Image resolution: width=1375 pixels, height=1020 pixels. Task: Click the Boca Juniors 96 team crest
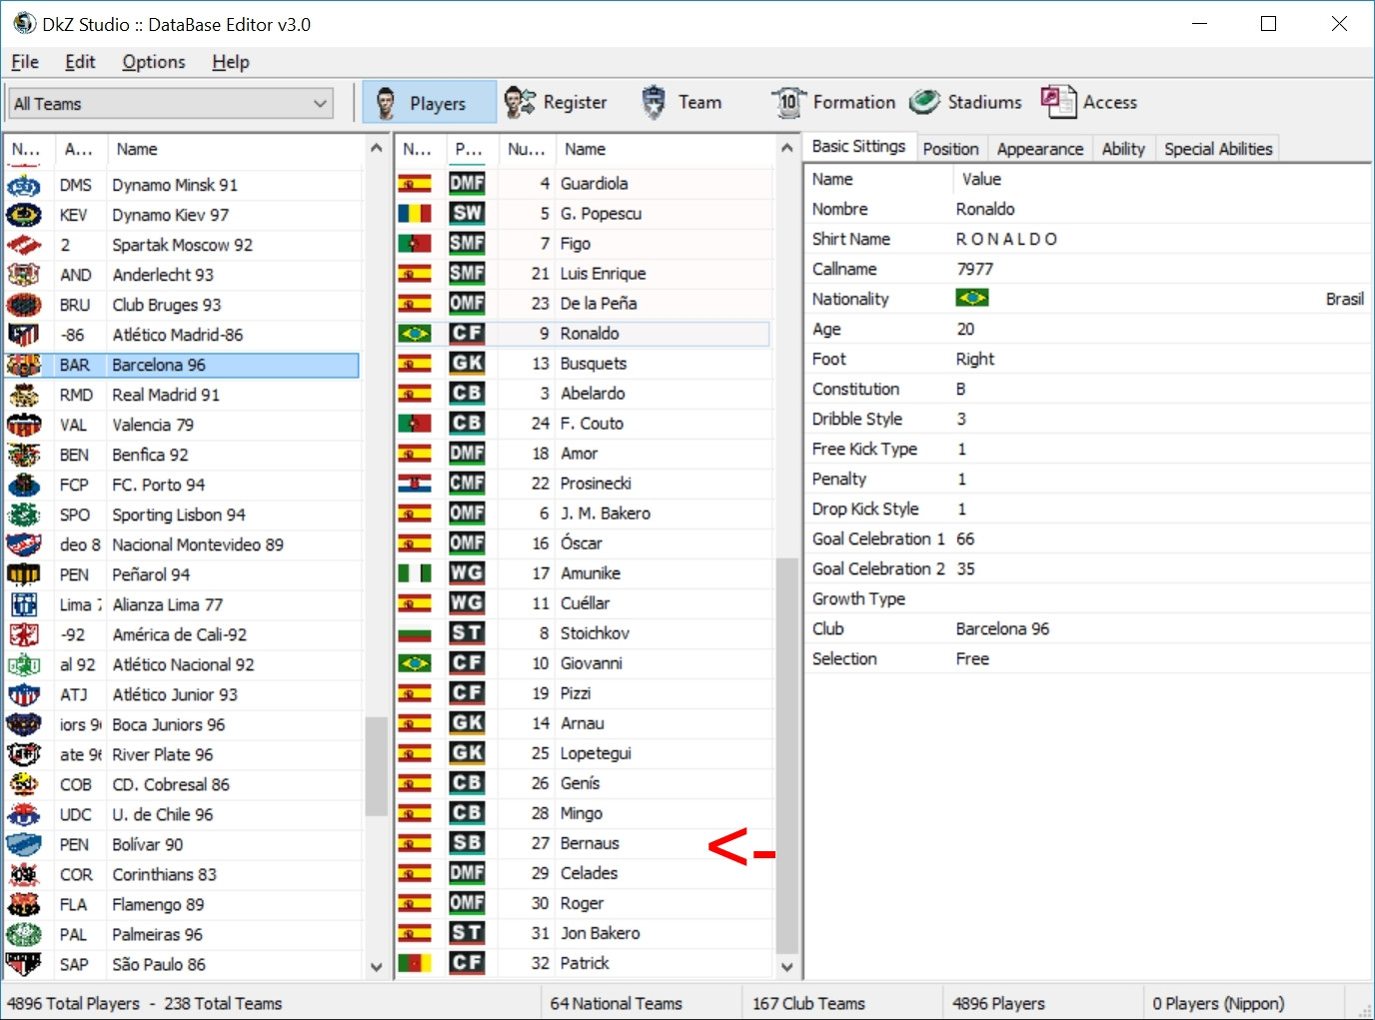click(24, 724)
